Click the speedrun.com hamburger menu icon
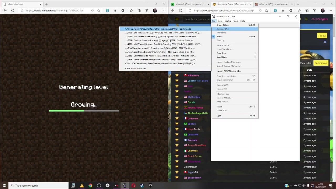Screen dimensions: 336x189 pyautogui.click(x=177, y=19)
